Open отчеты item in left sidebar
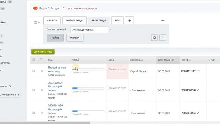The width and height of the screenshot is (220, 124). (x=5, y=63)
